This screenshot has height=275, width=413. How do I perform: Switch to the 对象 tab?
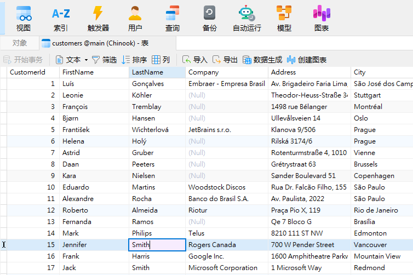pos(20,43)
